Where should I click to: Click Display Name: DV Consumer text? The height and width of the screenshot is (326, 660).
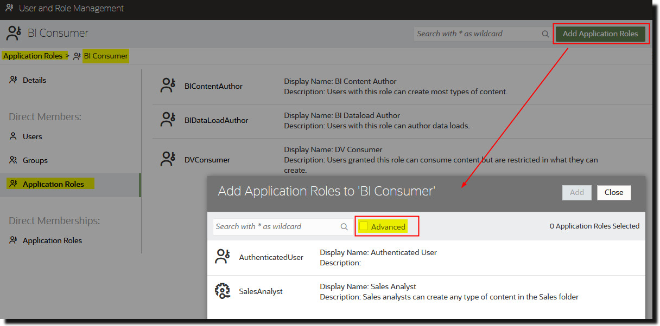(333, 149)
